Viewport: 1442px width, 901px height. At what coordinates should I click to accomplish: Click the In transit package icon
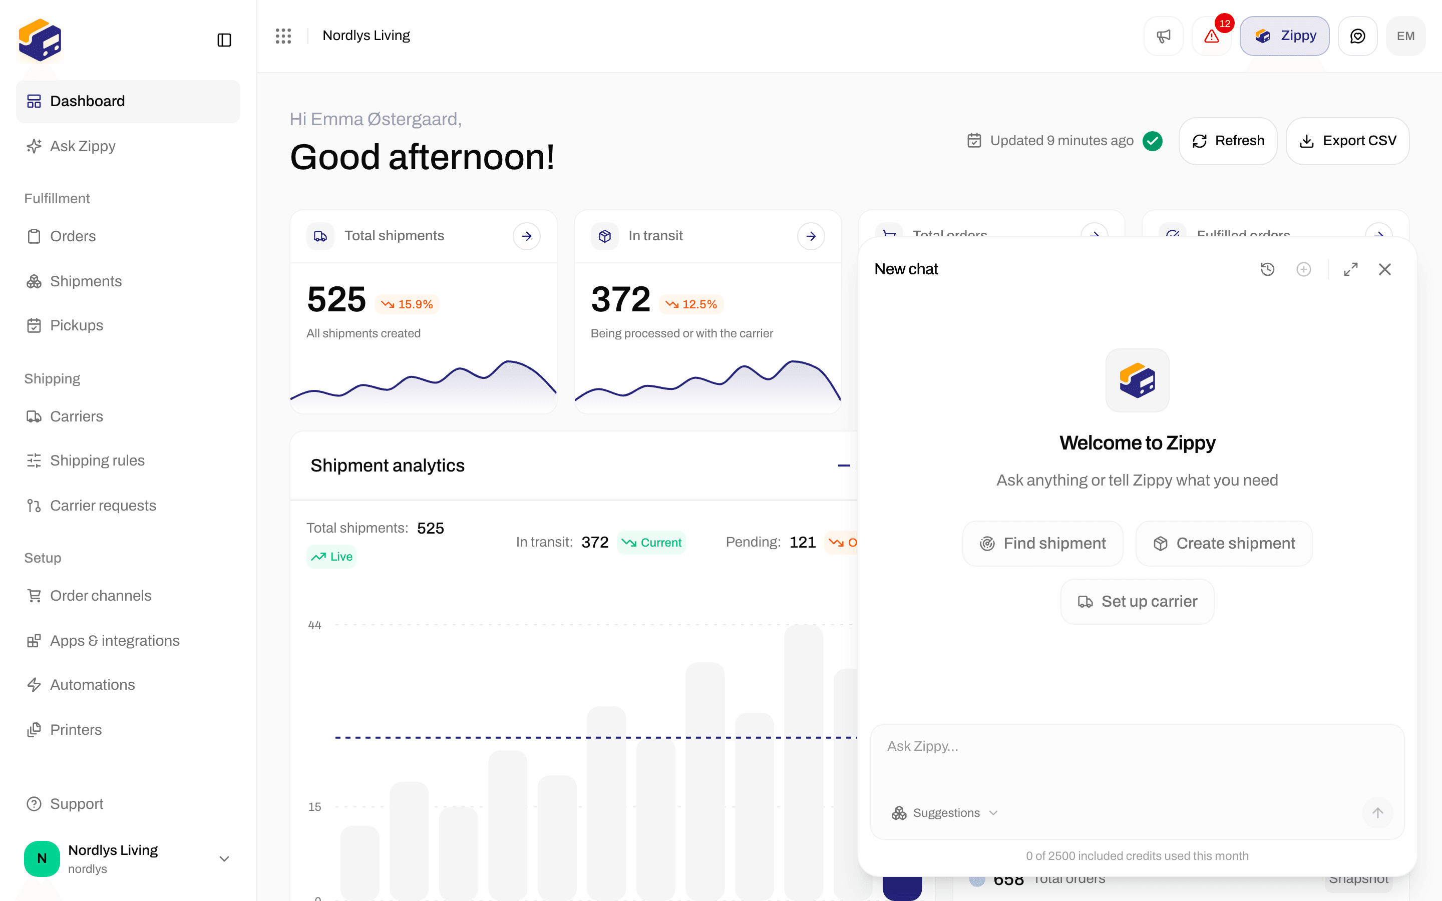pyautogui.click(x=605, y=237)
